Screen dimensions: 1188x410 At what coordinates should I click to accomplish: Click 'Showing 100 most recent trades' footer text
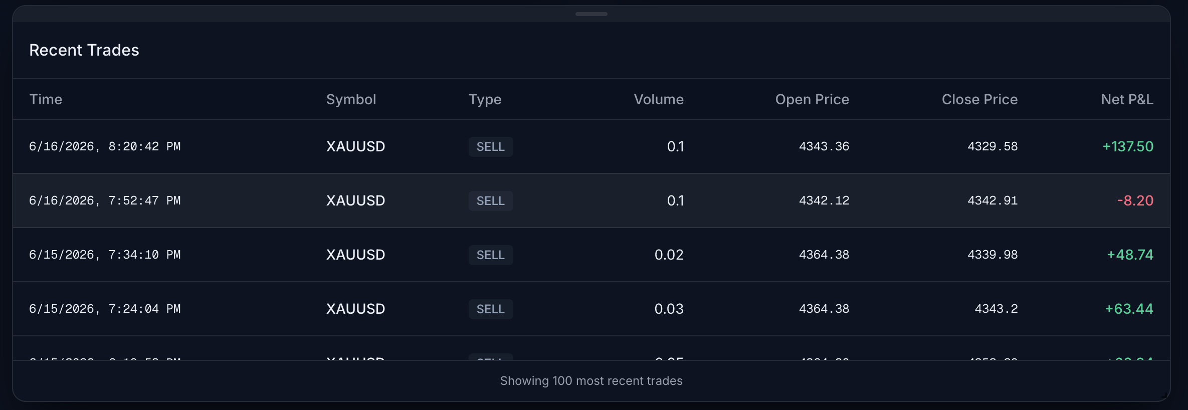pos(591,381)
